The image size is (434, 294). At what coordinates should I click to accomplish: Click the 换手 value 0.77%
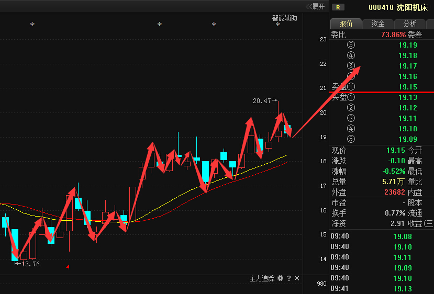coord(395,213)
